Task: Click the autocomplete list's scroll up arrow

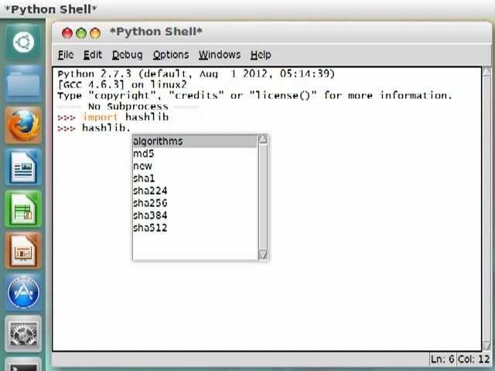Action: pyautogui.click(x=263, y=140)
